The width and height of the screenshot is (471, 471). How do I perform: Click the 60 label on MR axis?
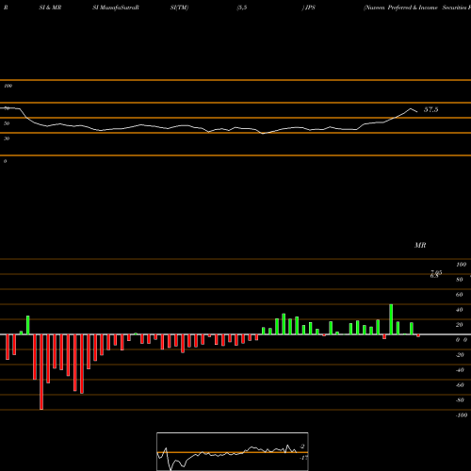460,295
